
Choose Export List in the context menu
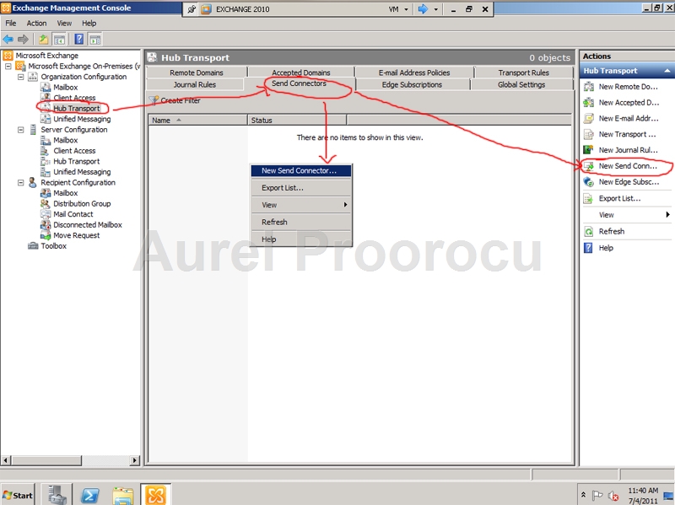[x=301, y=188]
